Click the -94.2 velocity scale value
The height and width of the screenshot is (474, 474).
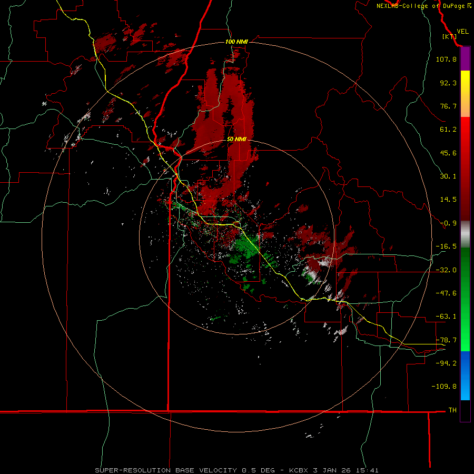[446, 363]
